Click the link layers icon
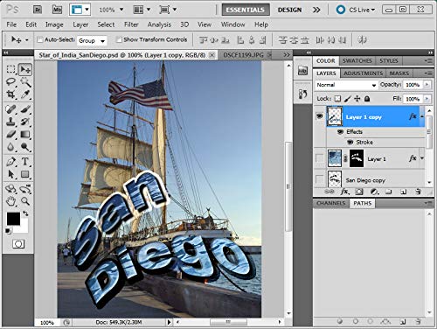 (329, 192)
